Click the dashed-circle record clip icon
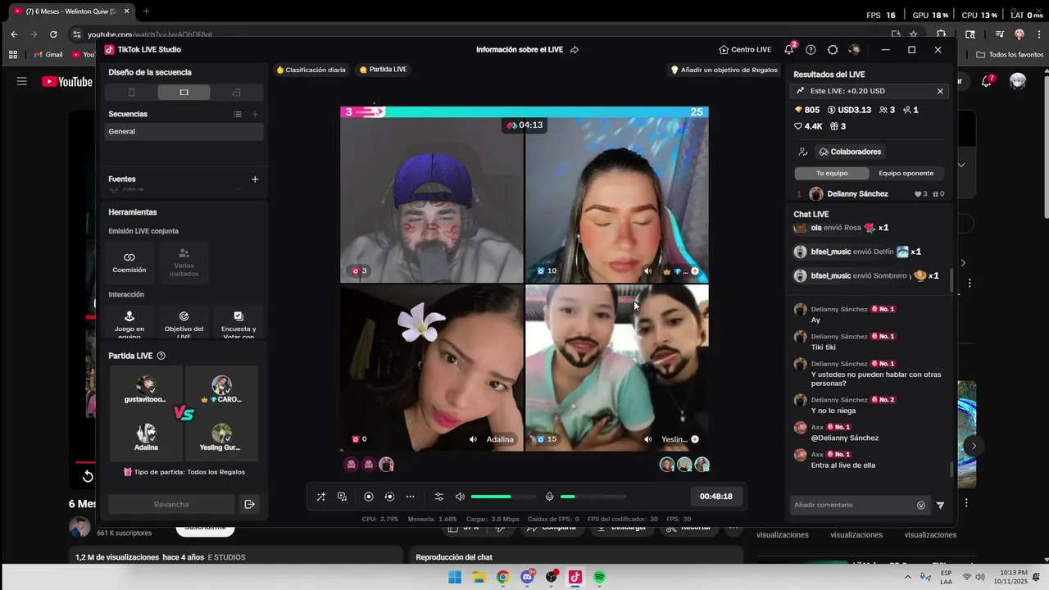This screenshot has width=1049, height=590. point(389,497)
